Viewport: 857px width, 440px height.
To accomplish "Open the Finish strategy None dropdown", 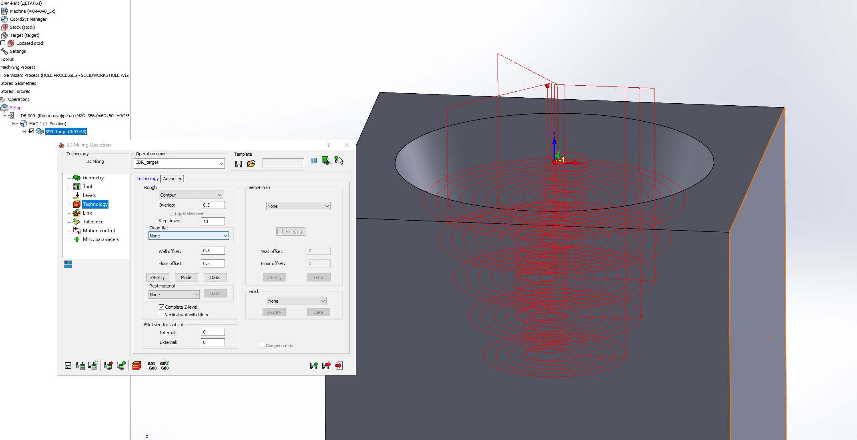I will coord(296,301).
